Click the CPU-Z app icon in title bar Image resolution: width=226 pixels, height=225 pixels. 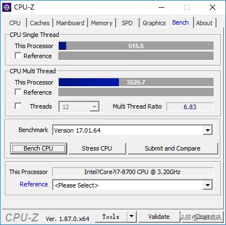[x=7, y=7]
